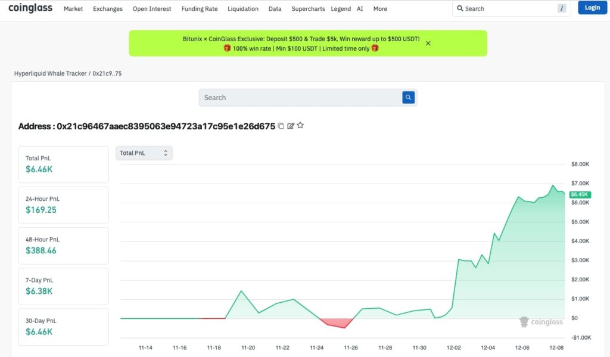Image resolution: width=610 pixels, height=357 pixels.
Task: Click the blue search magnifier button
Action: pos(408,97)
